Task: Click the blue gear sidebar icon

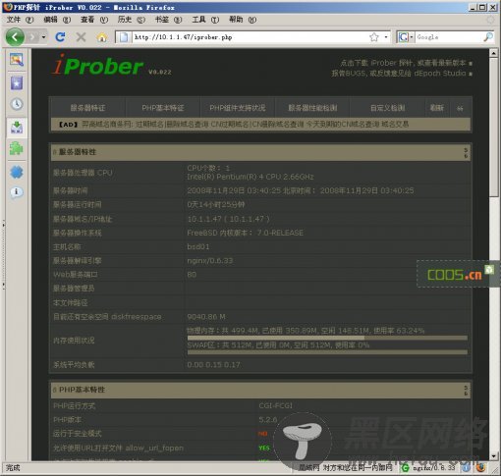Action: [17, 172]
